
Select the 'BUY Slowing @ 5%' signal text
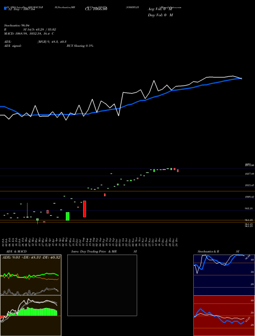pyautogui.click(x=80, y=46)
